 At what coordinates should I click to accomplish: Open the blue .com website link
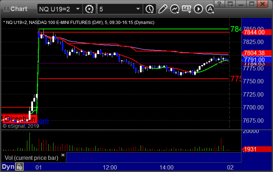click(43, 121)
